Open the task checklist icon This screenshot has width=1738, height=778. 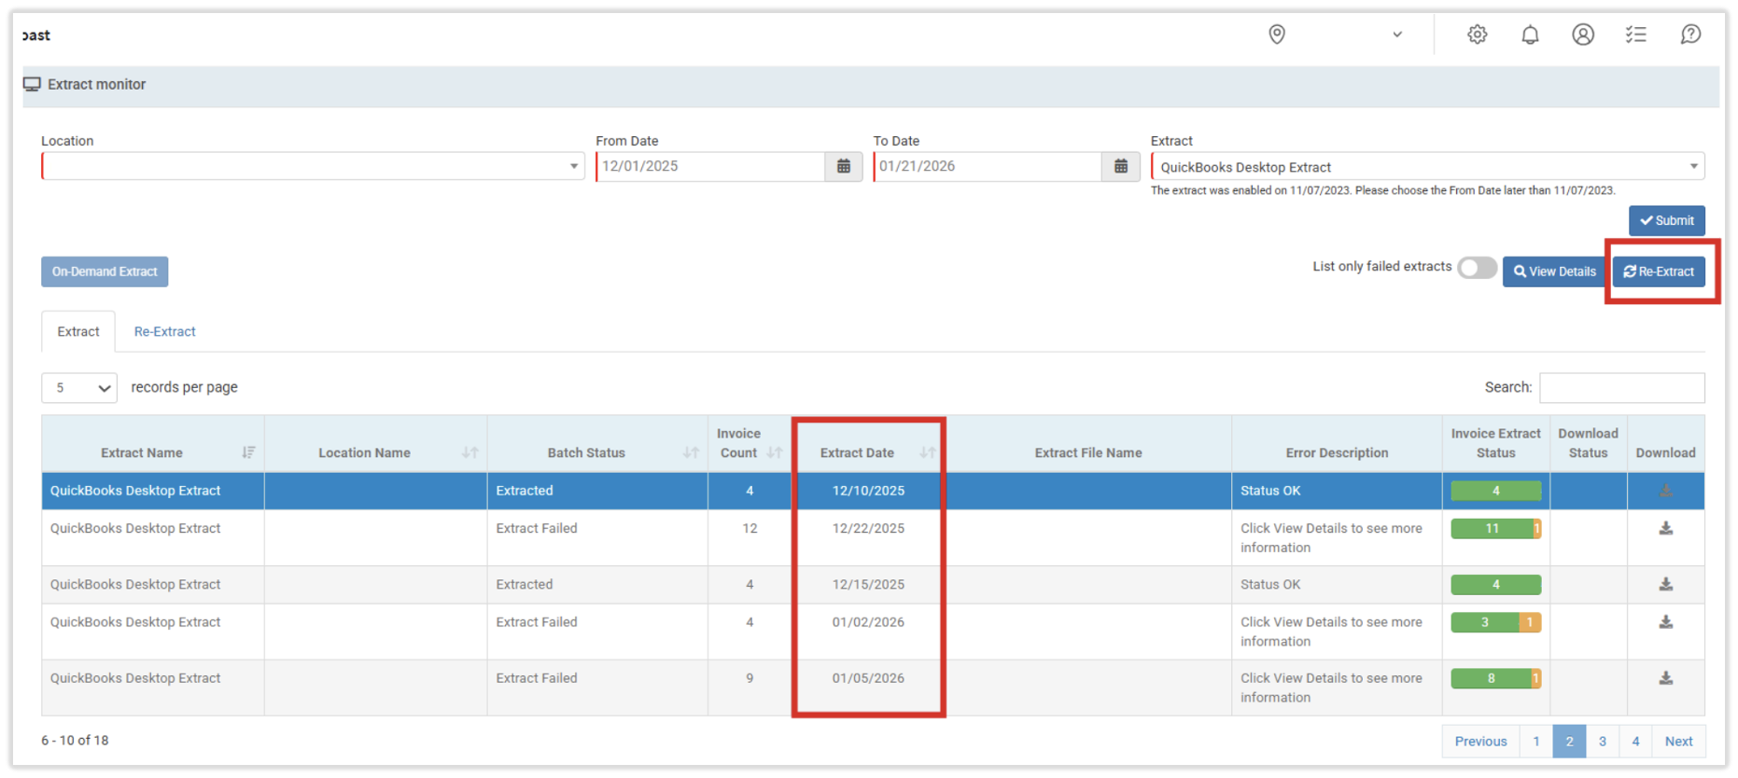click(1635, 35)
